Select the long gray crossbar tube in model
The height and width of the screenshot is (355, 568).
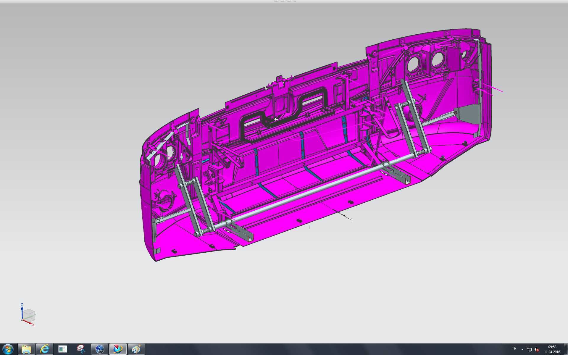[x=308, y=194]
